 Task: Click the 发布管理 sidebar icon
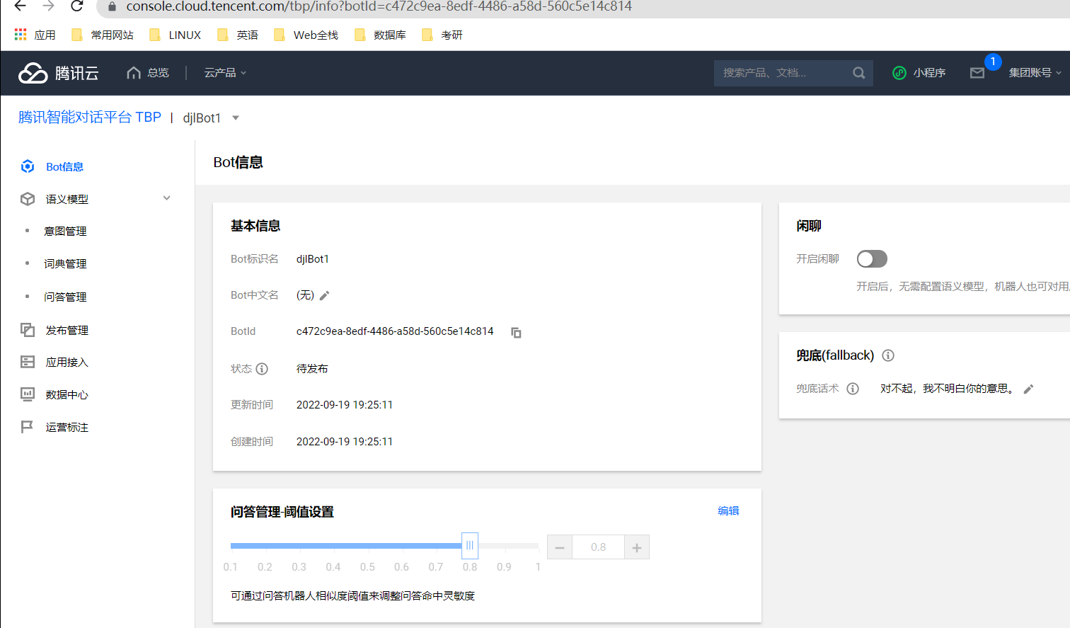(28, 330)
